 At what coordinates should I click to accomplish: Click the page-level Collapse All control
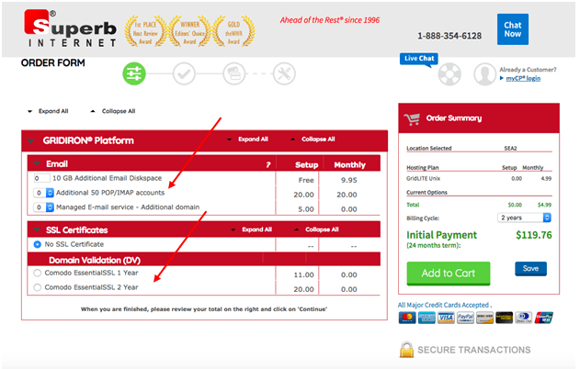(113, 111)
